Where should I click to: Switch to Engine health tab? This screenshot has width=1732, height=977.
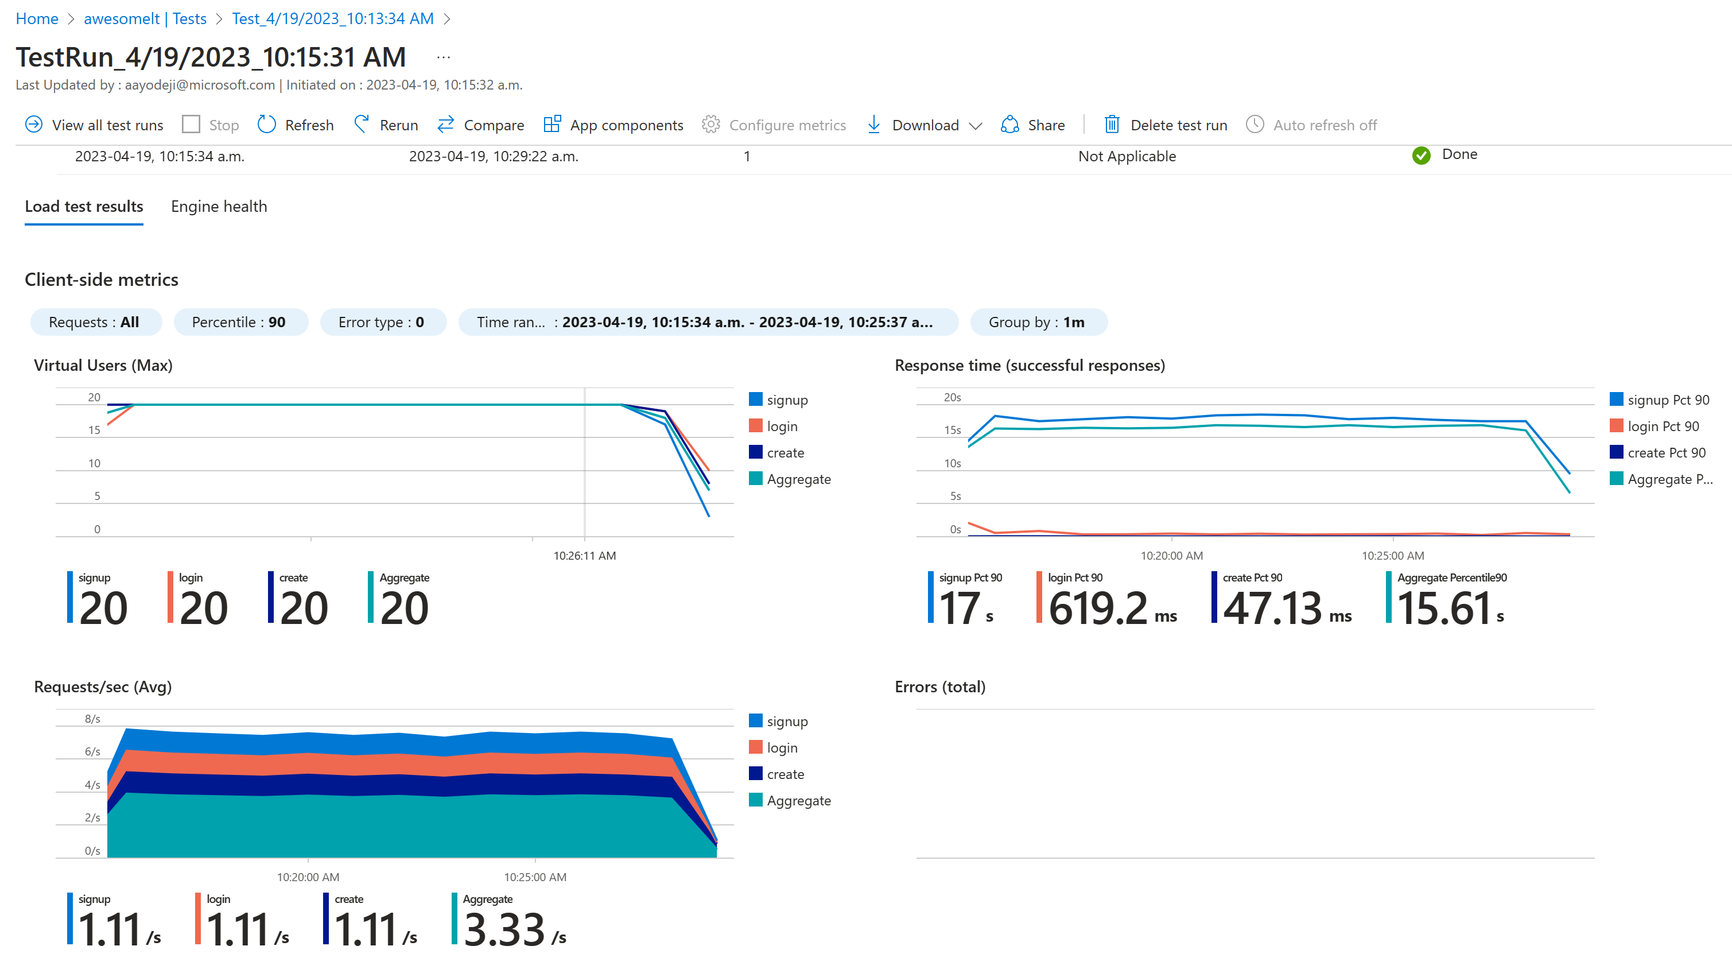click(219, 205)
